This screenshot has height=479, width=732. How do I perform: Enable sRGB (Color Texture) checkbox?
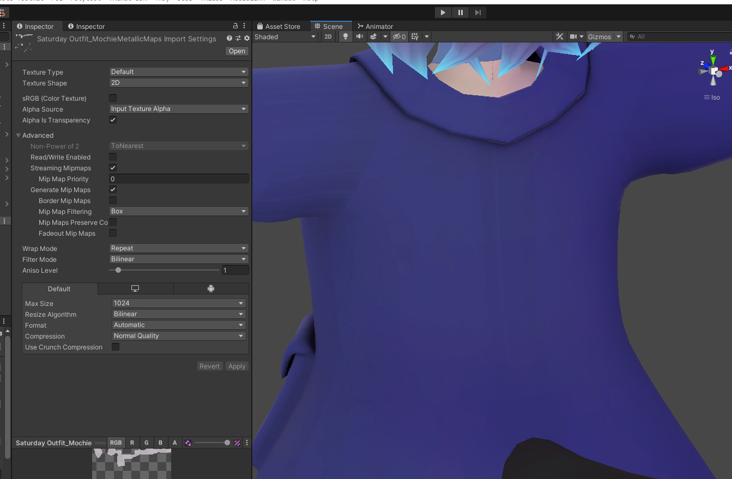pos(113,98)
